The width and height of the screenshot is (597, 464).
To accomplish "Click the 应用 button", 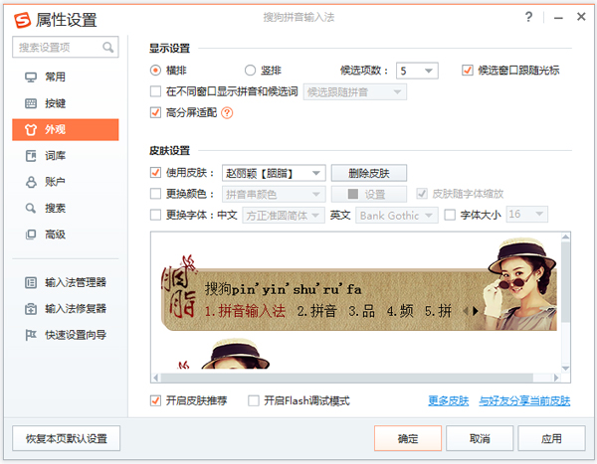I will (551, 438).
